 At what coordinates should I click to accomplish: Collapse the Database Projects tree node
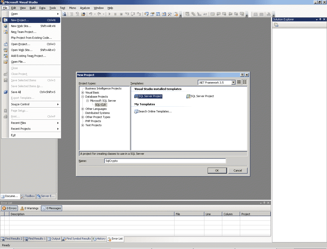coord(83,97)
